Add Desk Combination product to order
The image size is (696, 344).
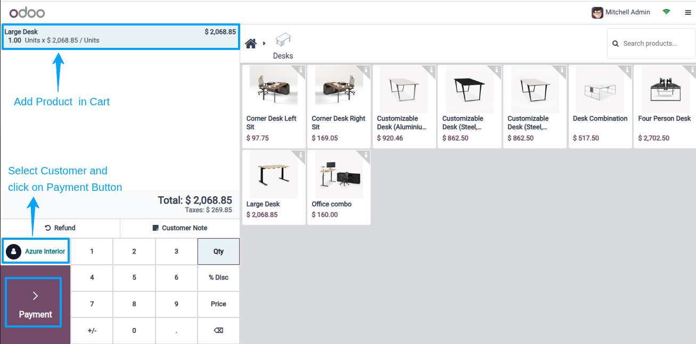(600, 106)
